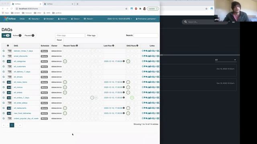Click Search field in dark window

pyautogui.click(x=205, y=22)
